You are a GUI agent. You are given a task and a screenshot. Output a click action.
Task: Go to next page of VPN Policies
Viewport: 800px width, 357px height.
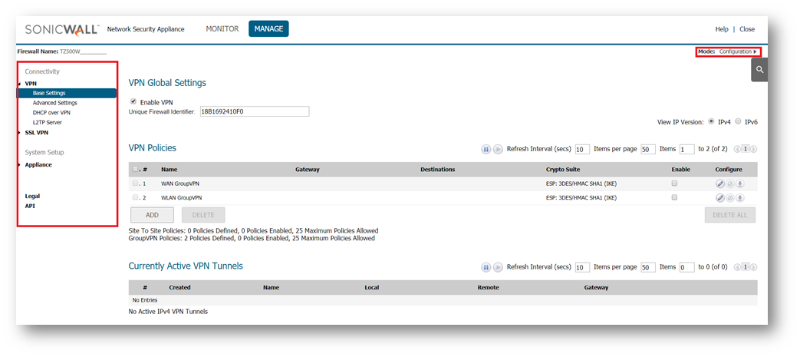[x=753, y=149]
